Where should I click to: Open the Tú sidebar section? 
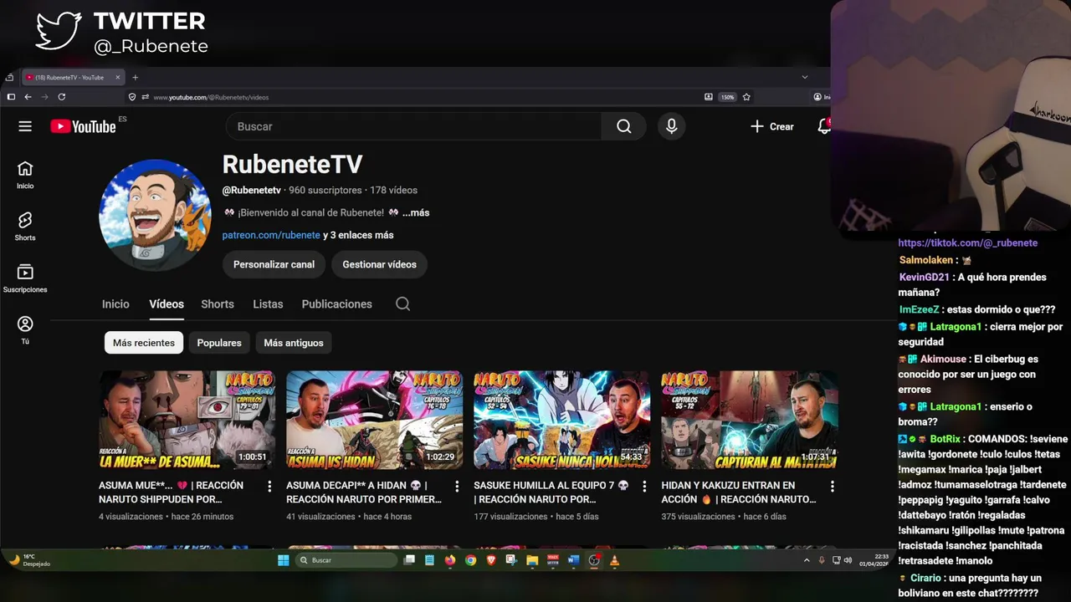pos(25,329)
